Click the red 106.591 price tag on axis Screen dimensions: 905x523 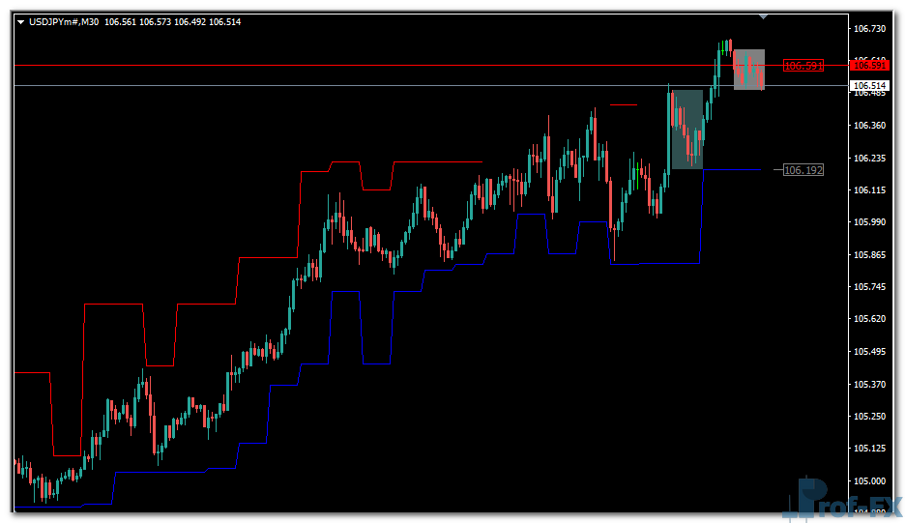click(868, 65)
